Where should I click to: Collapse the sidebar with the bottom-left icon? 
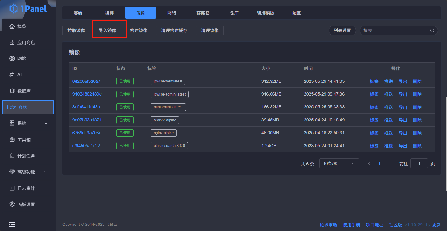(12, 224)
